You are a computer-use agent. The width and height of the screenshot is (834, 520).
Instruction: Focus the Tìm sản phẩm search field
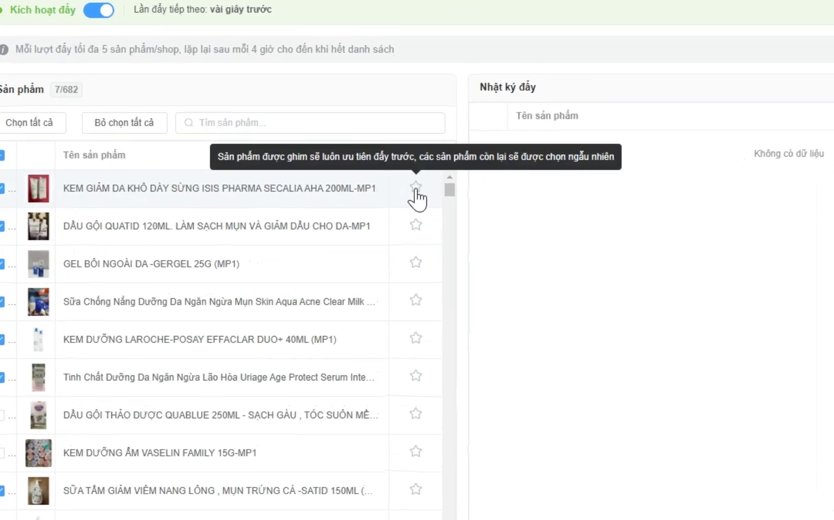(x=310, y=123)
